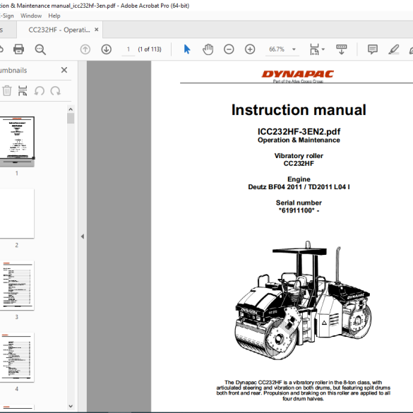This screenshot has width=413, height=413.
Task: Close the CC232HF document tab
Action: pos(97,30)
